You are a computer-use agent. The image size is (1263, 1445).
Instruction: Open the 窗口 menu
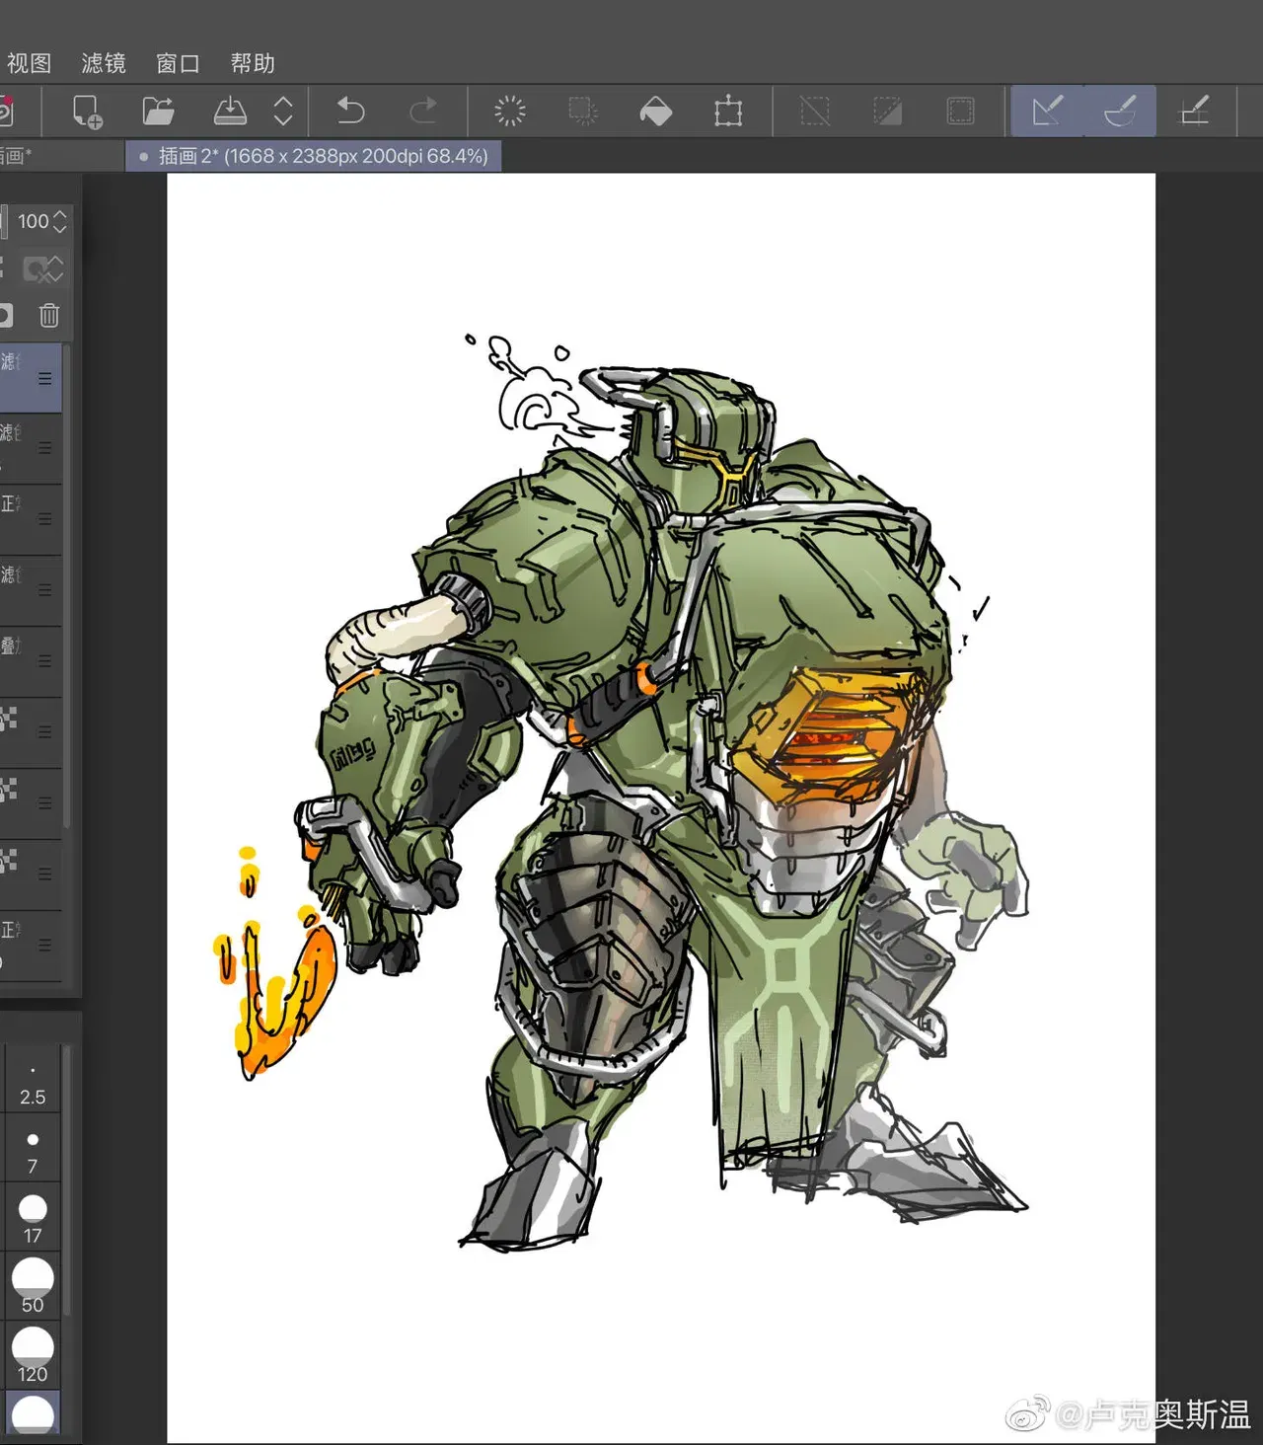tap(179, 63)
